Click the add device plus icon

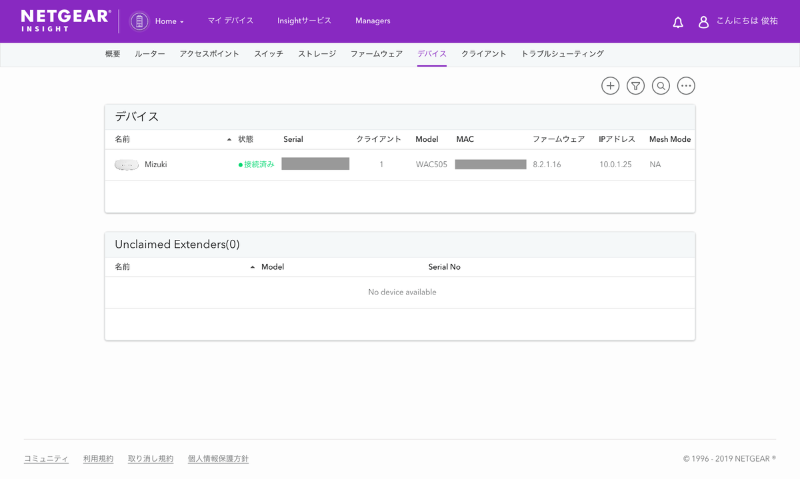[610, 86]
